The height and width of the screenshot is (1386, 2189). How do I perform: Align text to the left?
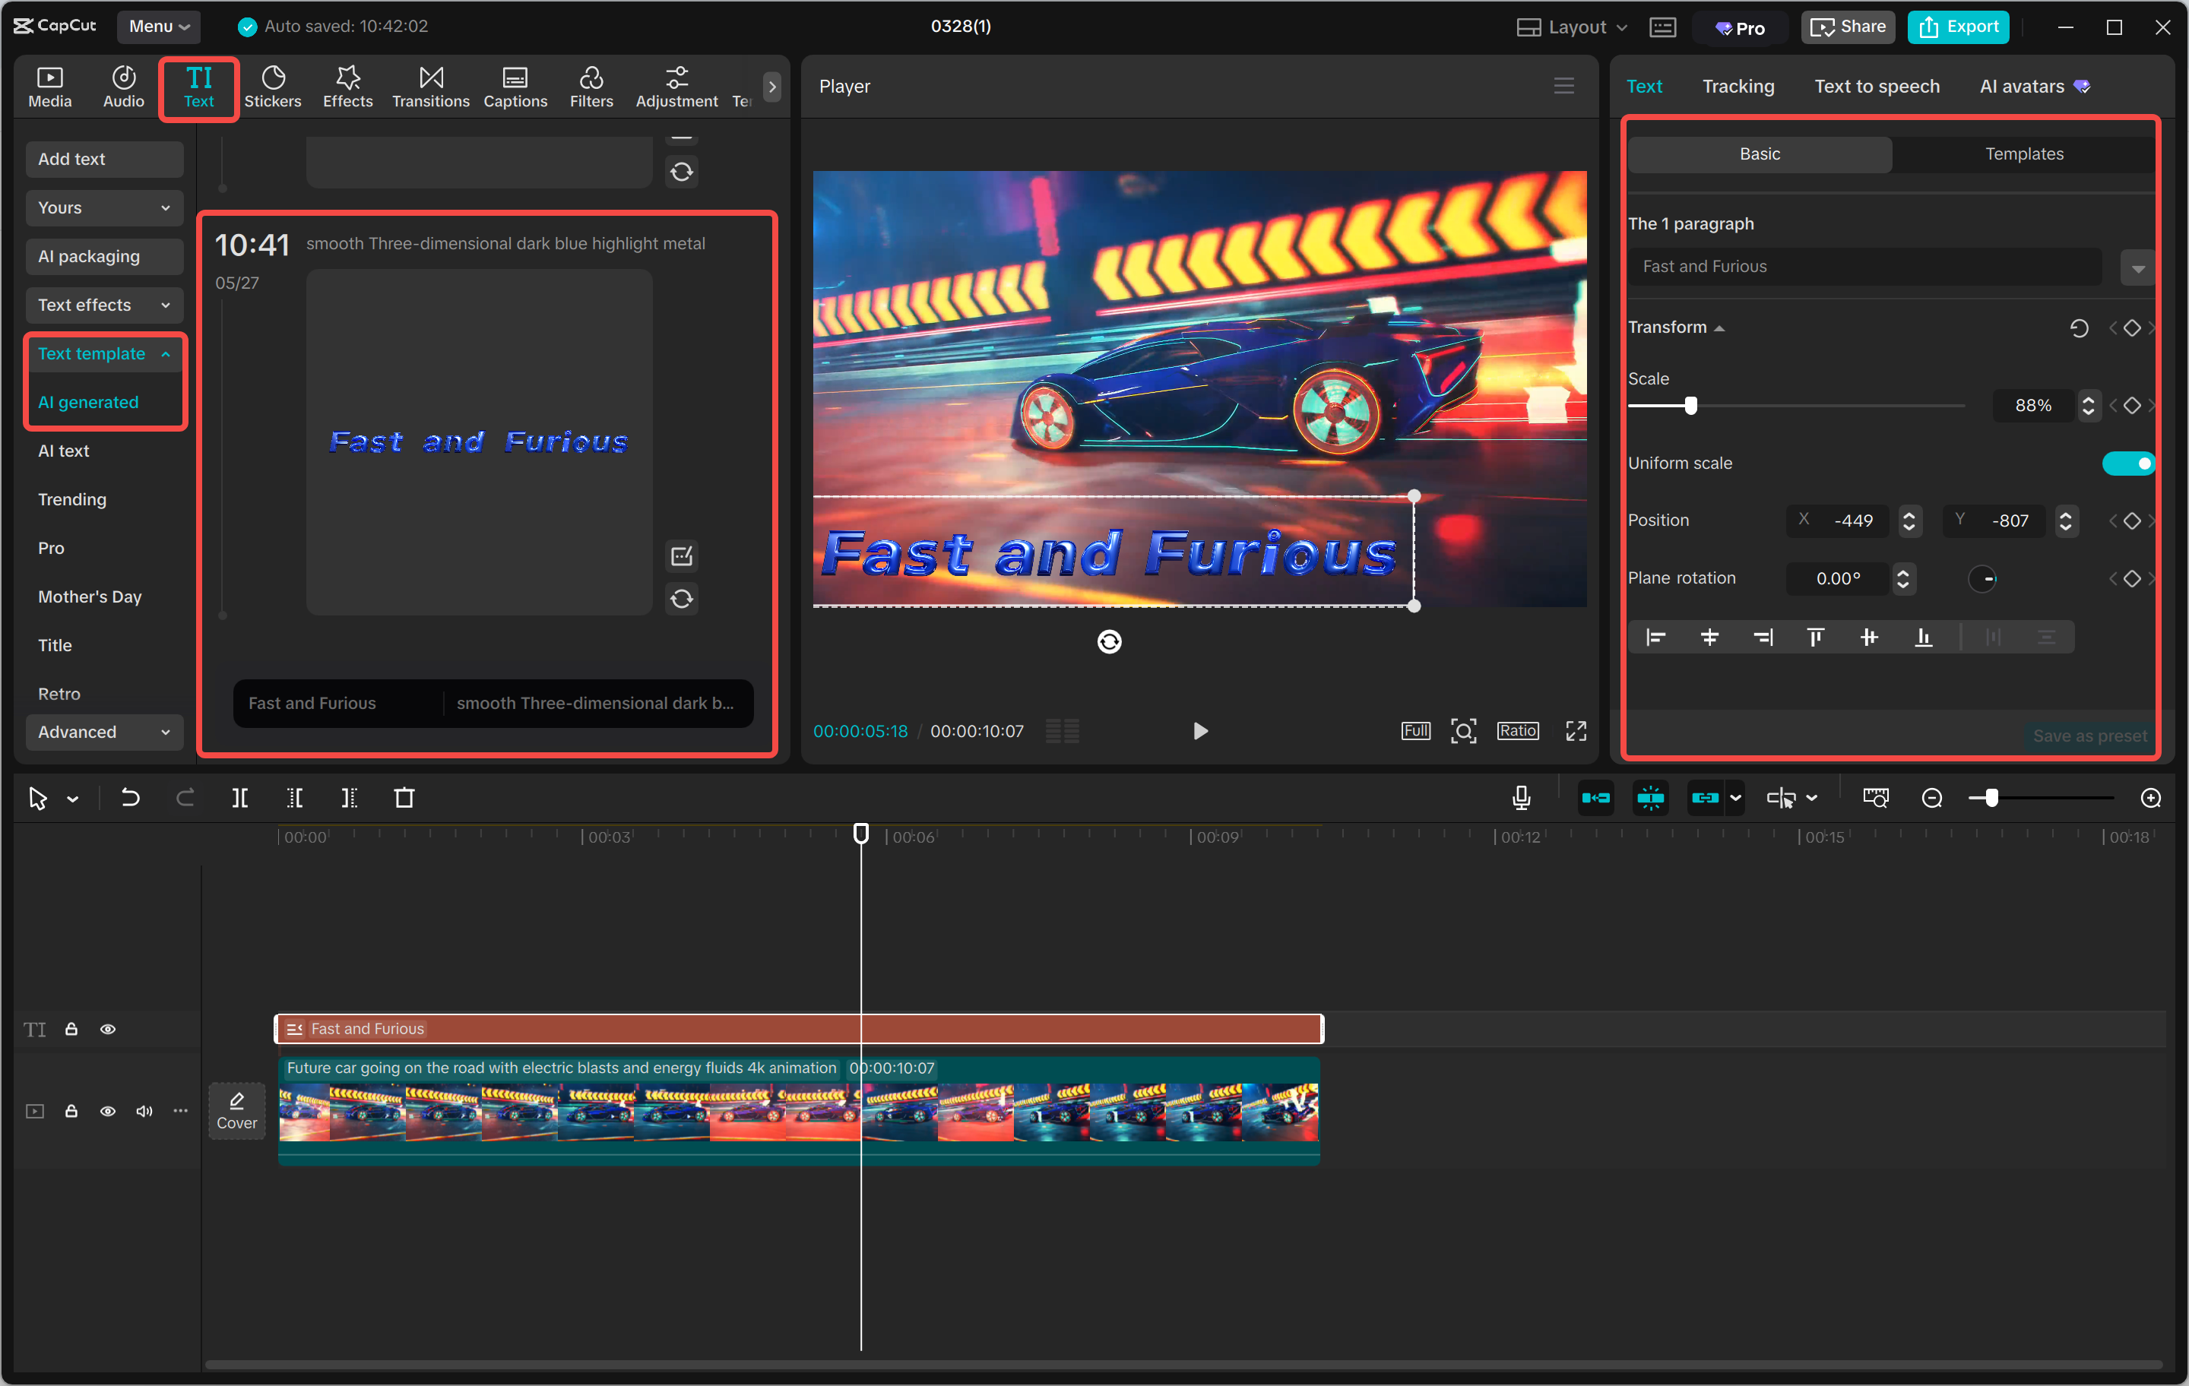[1656, 636]
